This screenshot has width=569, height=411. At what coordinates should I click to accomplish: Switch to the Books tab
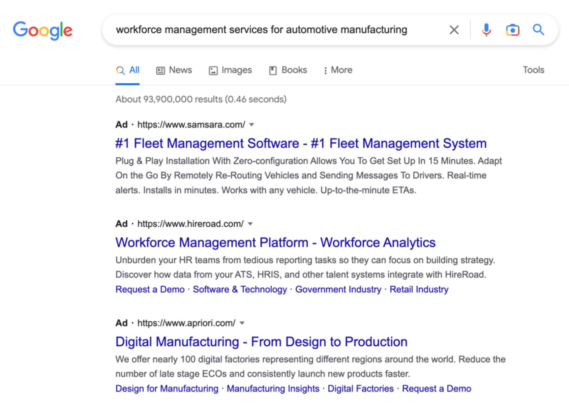[288, 70]
